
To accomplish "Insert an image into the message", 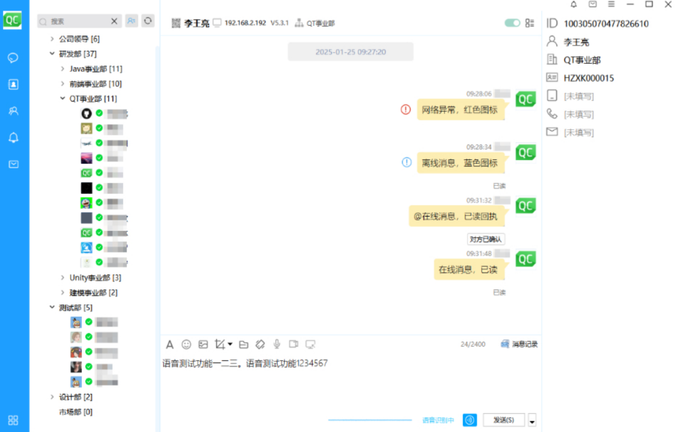I will pos(203,344).
